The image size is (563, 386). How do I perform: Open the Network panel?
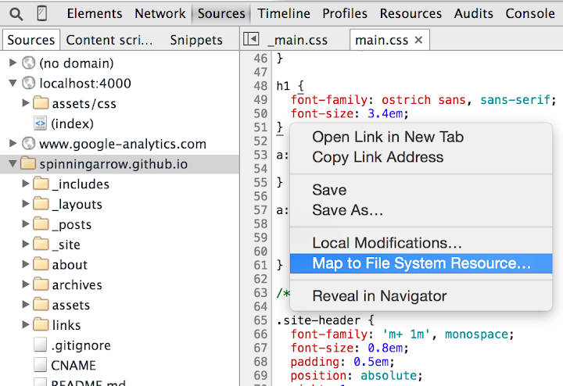160,13
